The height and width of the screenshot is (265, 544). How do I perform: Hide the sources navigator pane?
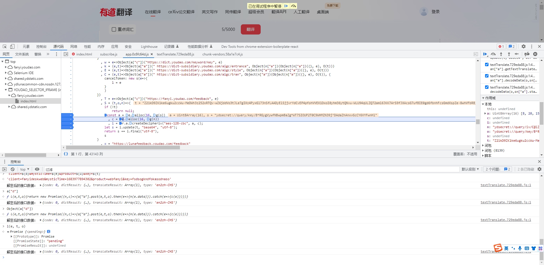66,54
